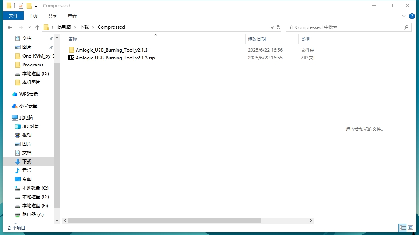Click the sidebar scrollbar up arrow
This screenshot has width=419, height=235.
click(x=57, y=38)
